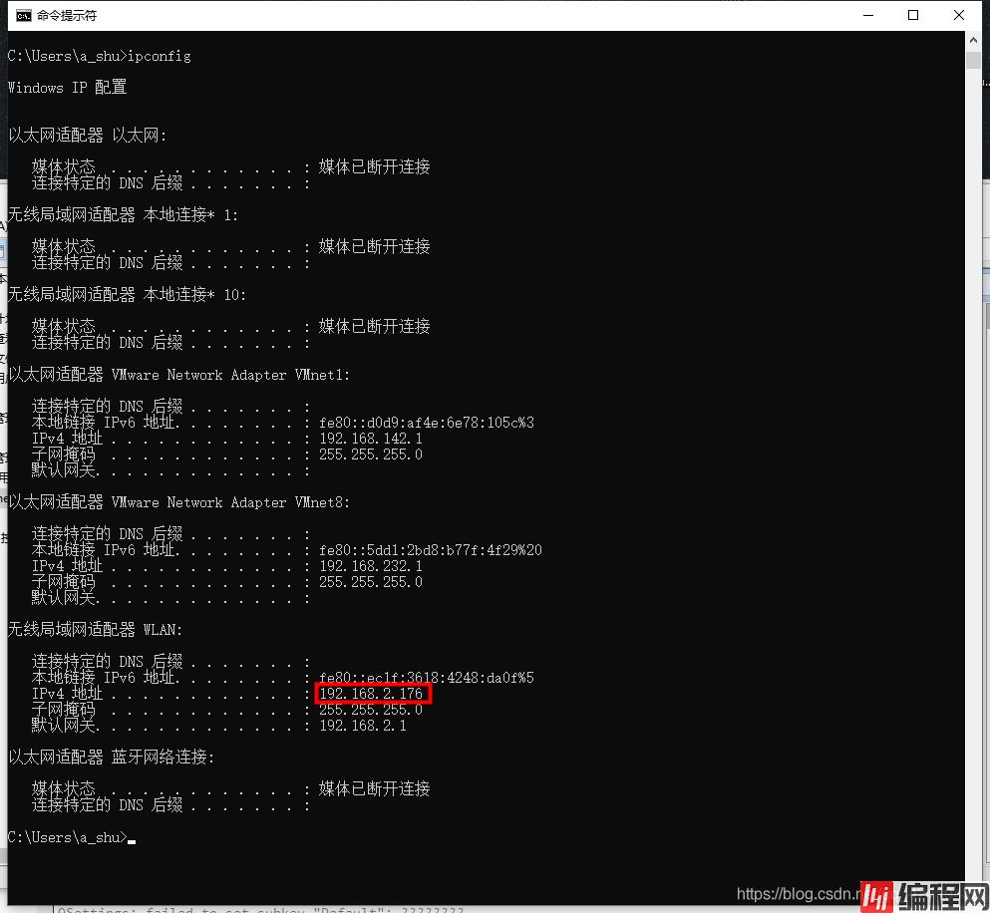990x913 pixels.
Task: Maximize the Command Prompt window
Action: coord(913,15)
